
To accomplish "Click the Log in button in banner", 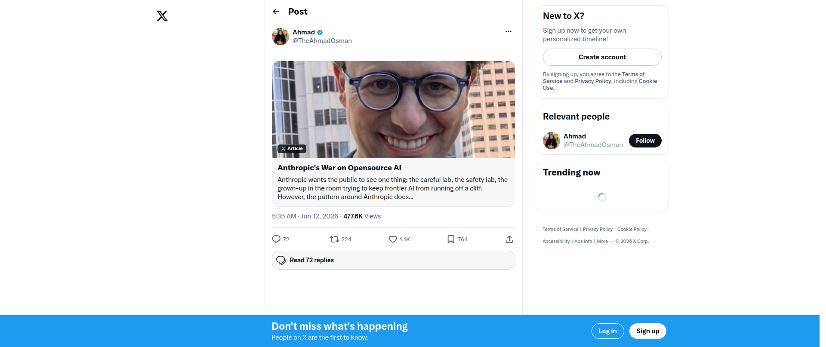I will coord(607,331).
